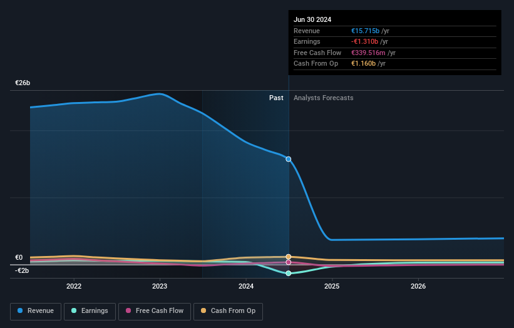This screenshot has width=514, height=328.
Task: Click the 2024 x-axis label
Action: click(246, 287)
